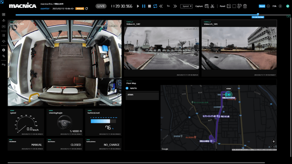
Task: Delete panel with the trash icon
Action: click(245, 6)
